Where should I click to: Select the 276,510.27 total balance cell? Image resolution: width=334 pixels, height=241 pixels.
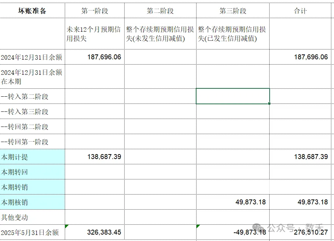[x=300, y=232]
